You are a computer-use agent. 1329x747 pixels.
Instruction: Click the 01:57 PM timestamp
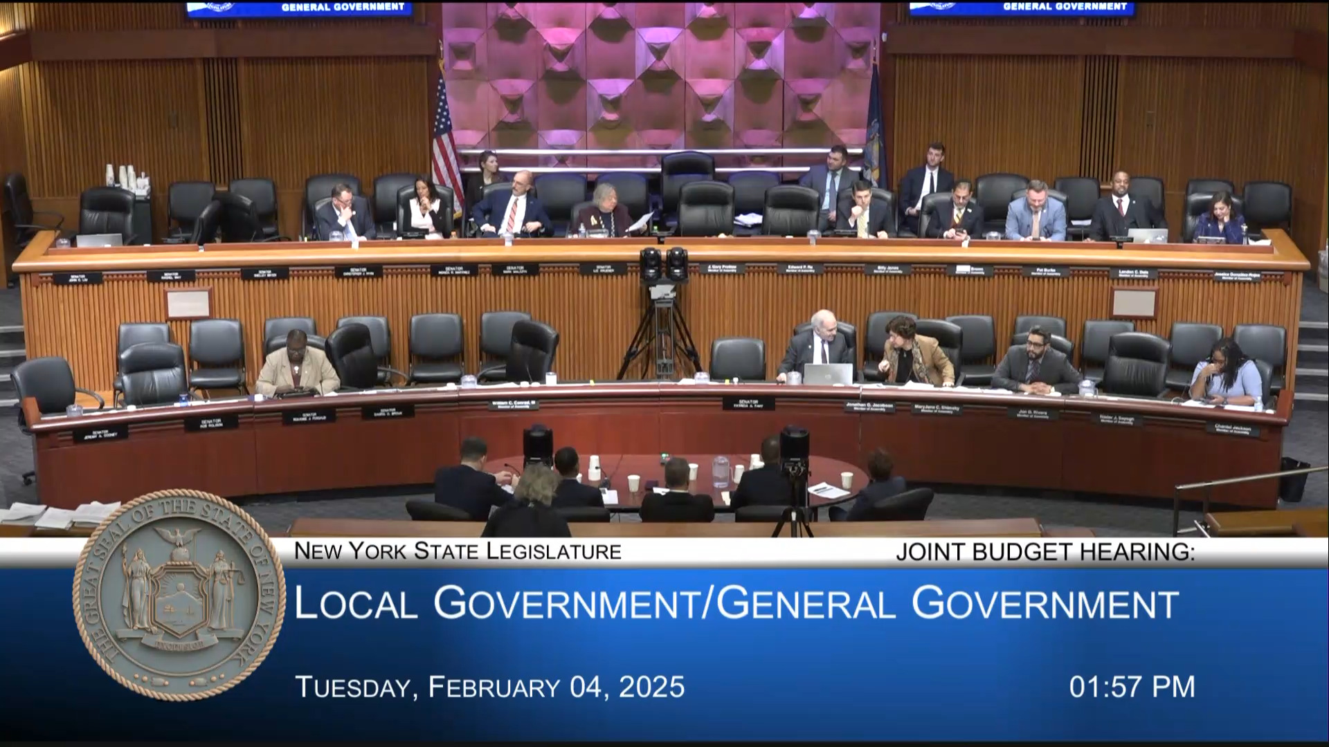1132,687
